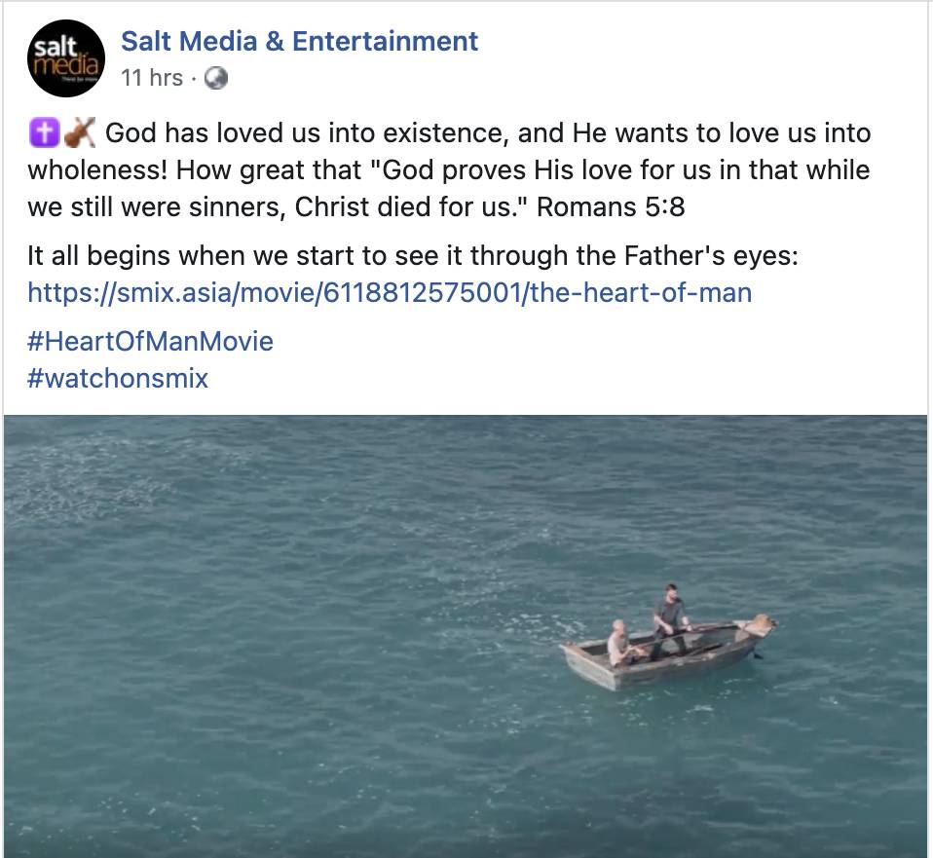This screenshot has height=858, width=933.
Task: Play the ocean video thumbnail
Action: tap(466, 636)
